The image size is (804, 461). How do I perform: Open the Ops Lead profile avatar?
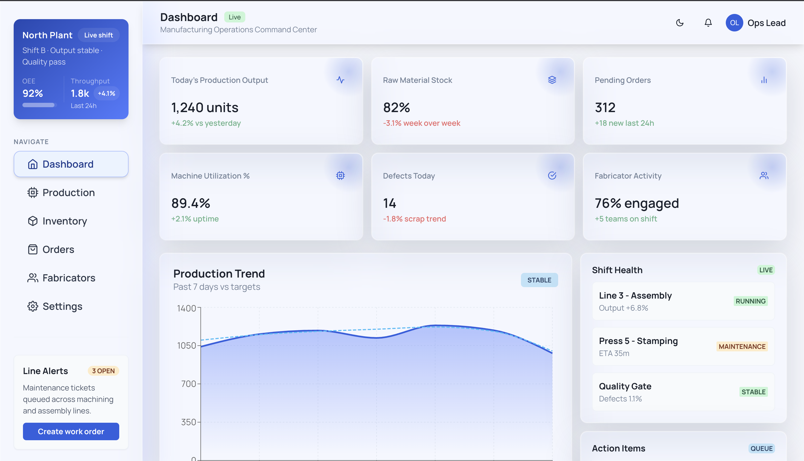[735, 22]
